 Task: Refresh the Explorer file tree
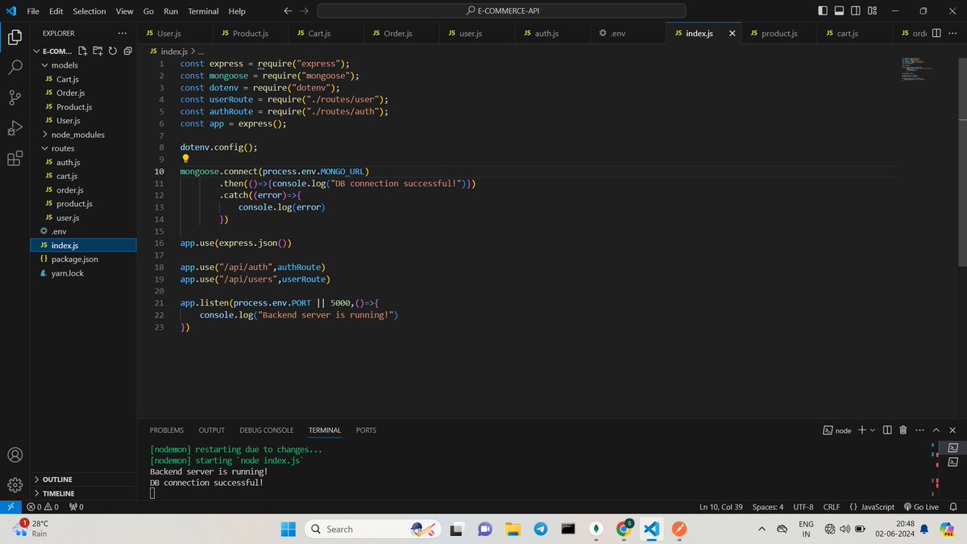pos(112,51)
